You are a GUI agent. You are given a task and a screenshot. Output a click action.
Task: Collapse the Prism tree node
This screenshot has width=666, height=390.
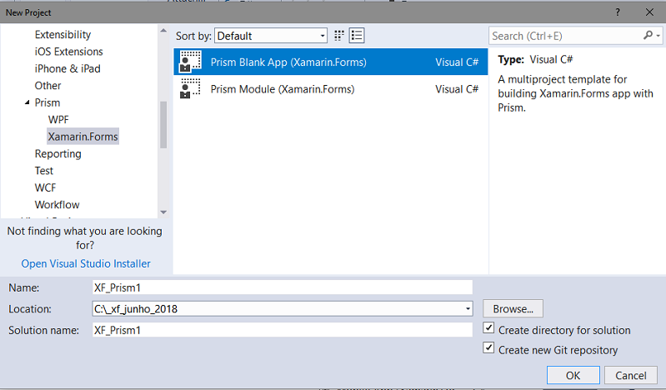pyautogui.click(x=28, y=102)
